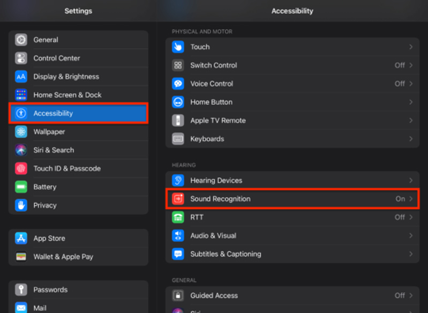Open App Store settings

tap(78, 238)
